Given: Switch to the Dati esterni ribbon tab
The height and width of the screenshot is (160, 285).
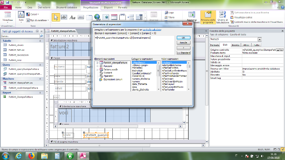Looking at the screenshot, I should click(44, 7).
